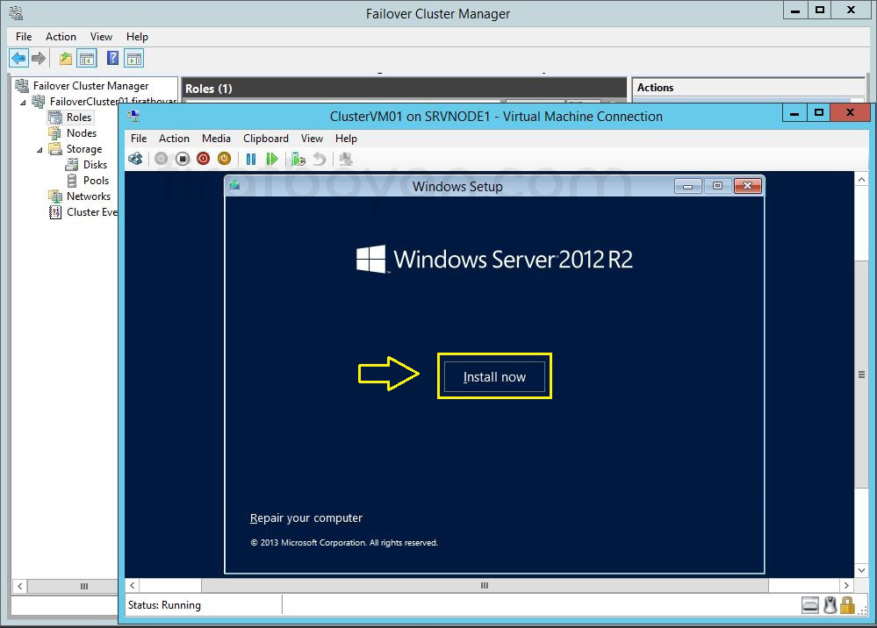This screenshot has width=877, height=628.
Task: Toggle Show/Hide Console Tree toolbar icon
Action: [87, 58]
